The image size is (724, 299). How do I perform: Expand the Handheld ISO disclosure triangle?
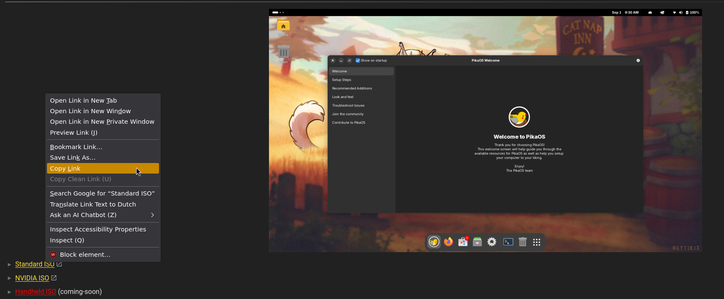pos(9,292)
